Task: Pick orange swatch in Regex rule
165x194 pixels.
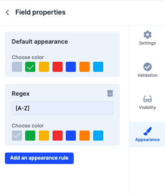Action: coord(84,135)
